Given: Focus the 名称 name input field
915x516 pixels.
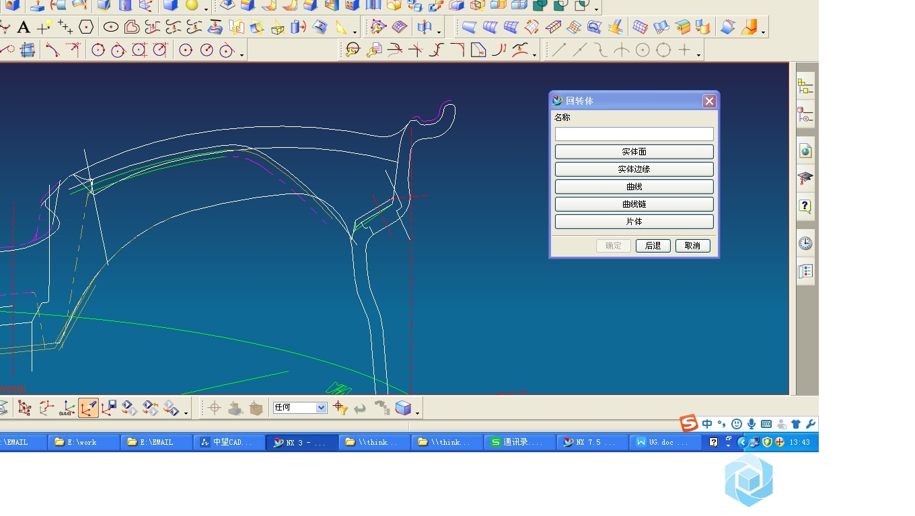Looking at the screenshot, I should coord(634,134).
